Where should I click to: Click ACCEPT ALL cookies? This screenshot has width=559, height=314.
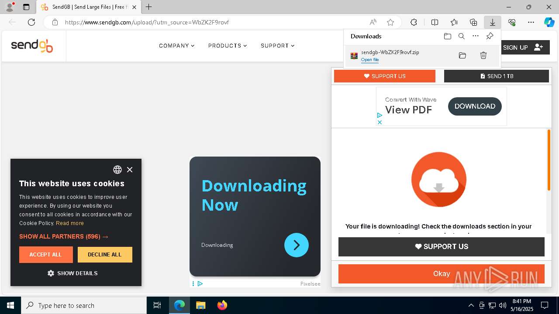[45, 255]
